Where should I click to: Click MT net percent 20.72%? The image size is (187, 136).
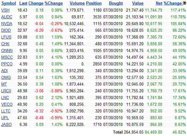179,84
